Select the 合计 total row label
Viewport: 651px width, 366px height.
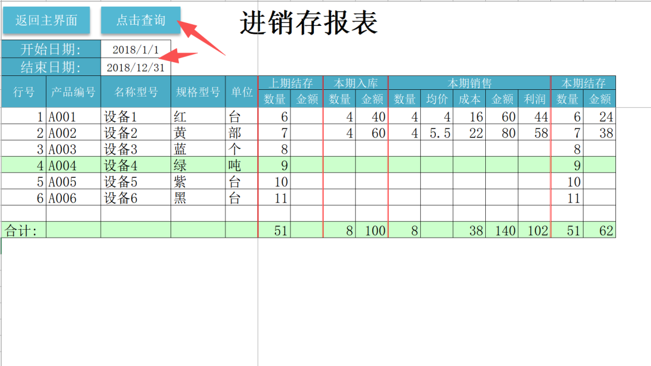(24, 230)
